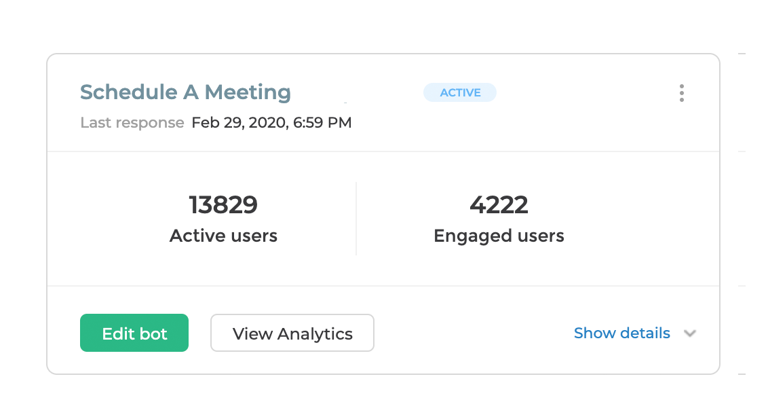Select the Engaged users label
The image size is (768, 417).
[x=499, y=236]
